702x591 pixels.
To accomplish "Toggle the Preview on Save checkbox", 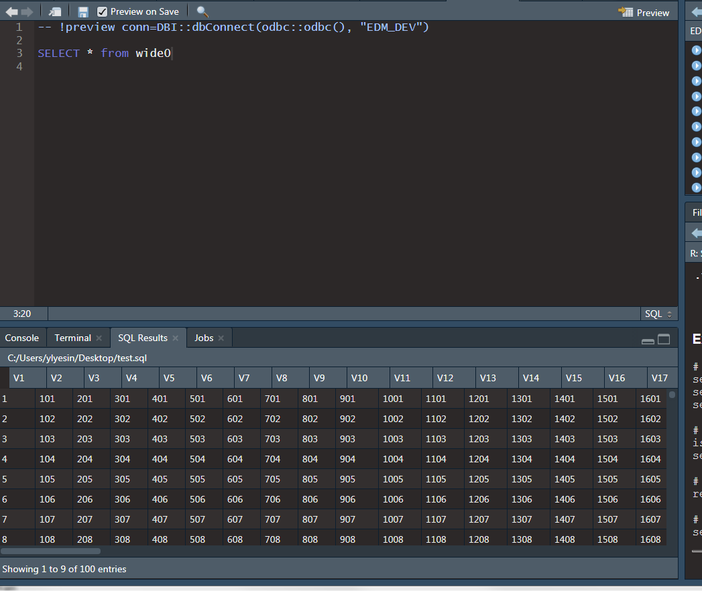I will (101, 11).
